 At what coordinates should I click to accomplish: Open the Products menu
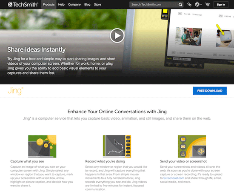[49, 5]
